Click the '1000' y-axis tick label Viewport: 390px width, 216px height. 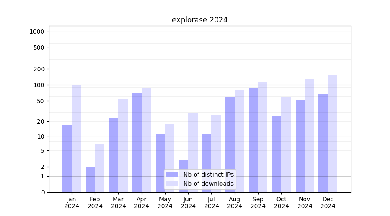point(37,32)
